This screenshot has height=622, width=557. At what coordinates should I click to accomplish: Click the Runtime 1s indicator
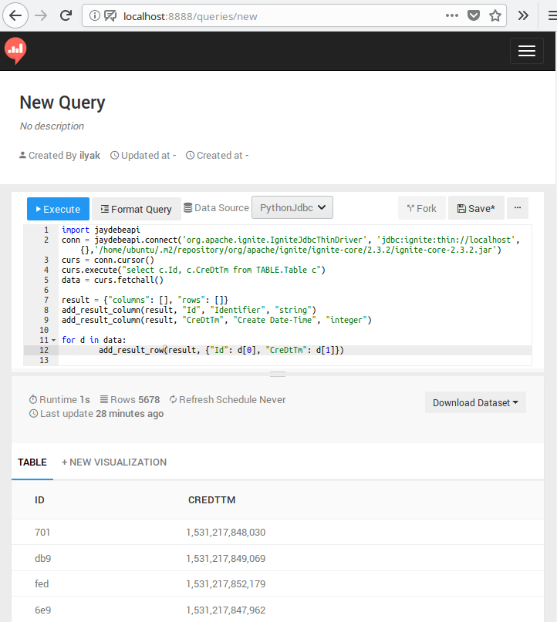pyautogui.click(x=59, y=399)
